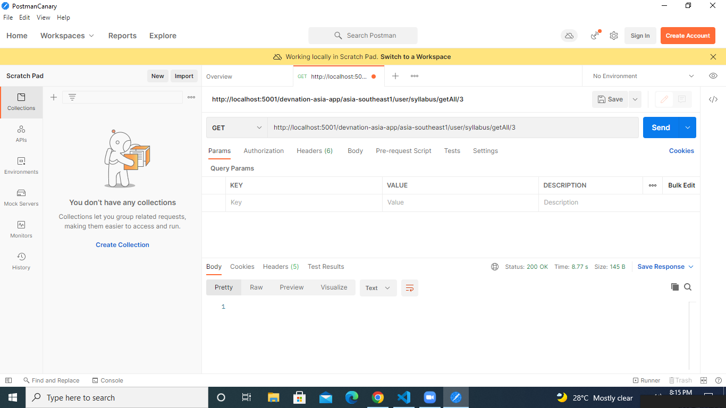Copy the response body
This screenshot has height=408, width=726.
pyautogui.click(x=675, y=287)
